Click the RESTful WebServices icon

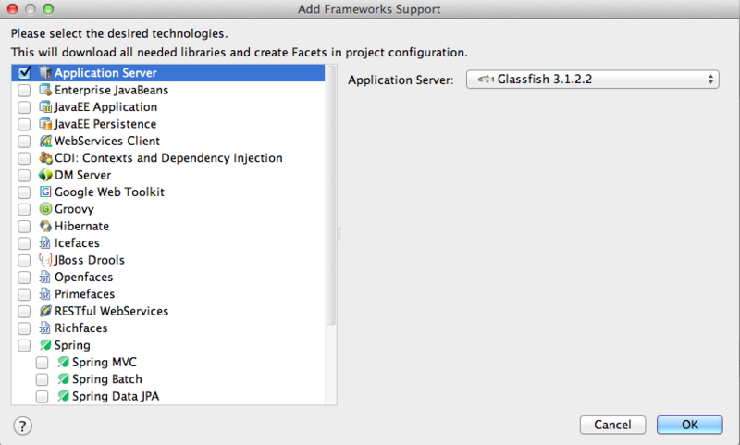point(45,311)
